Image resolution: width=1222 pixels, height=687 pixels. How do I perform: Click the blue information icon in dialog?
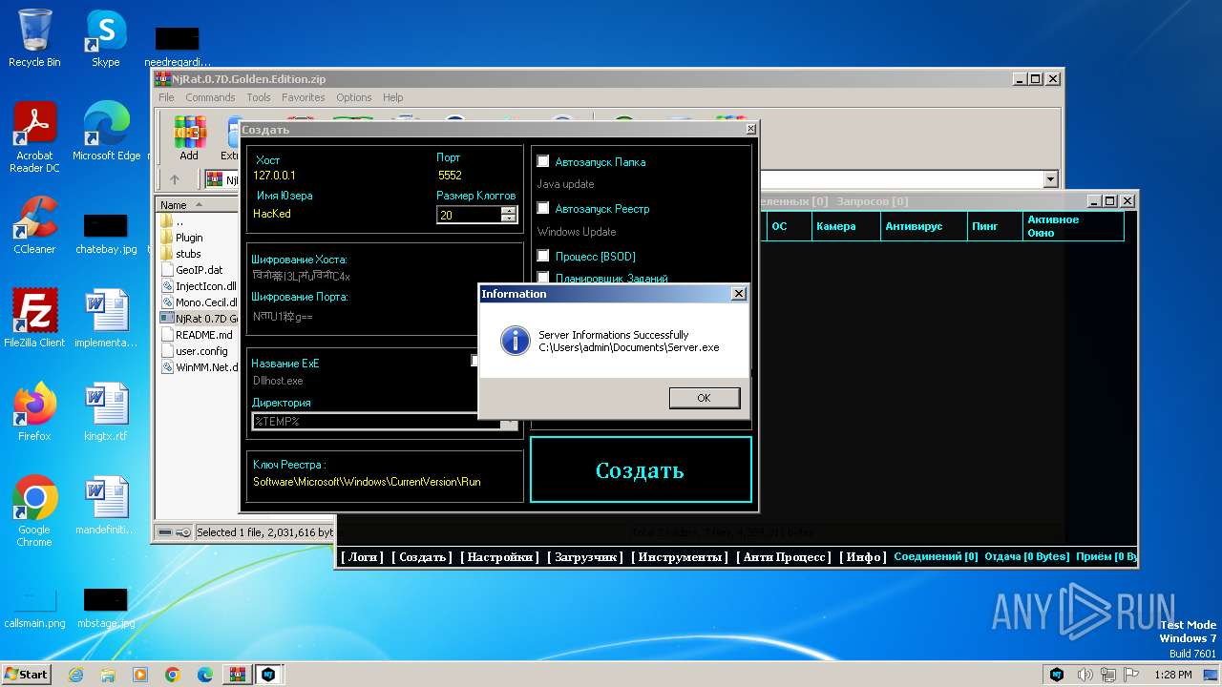pyautogui.click(x=516, y=341)
